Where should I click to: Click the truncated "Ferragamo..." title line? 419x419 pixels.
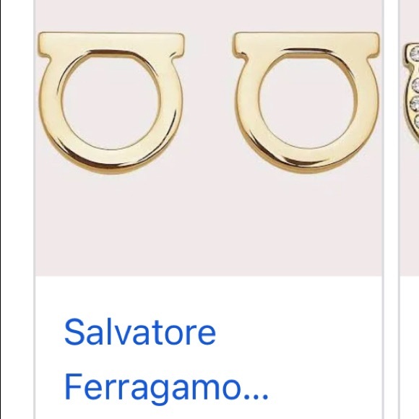click(165, 387)
